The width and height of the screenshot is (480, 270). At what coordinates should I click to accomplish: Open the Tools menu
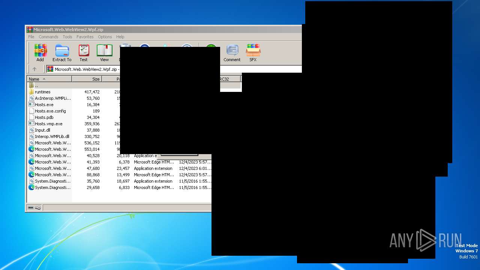click(67, 37)
